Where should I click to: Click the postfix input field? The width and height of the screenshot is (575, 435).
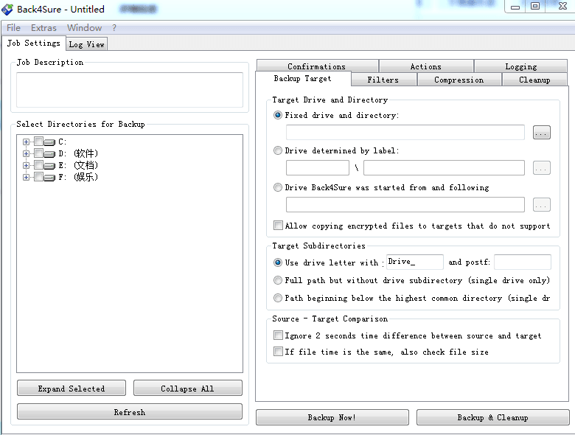tap(522, 262)
